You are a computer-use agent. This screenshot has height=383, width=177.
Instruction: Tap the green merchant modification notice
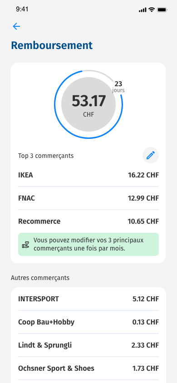point(88,244)
